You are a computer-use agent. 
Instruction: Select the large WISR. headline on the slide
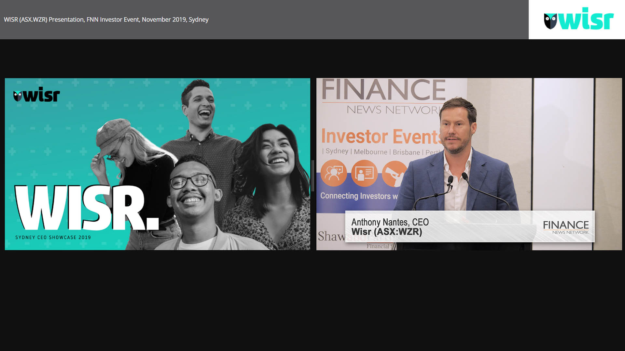point(86,208)
